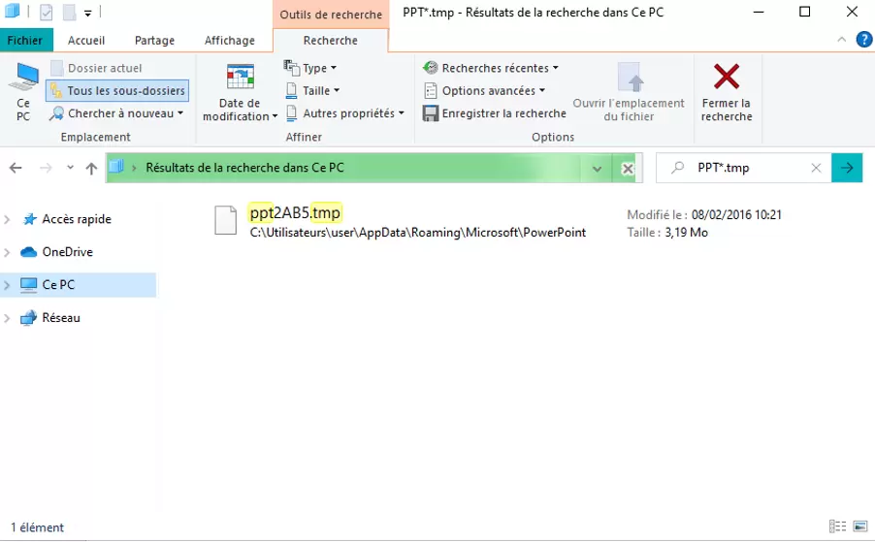Open the help question mark icon
The image size is (875, 542).
coord(862,40)
